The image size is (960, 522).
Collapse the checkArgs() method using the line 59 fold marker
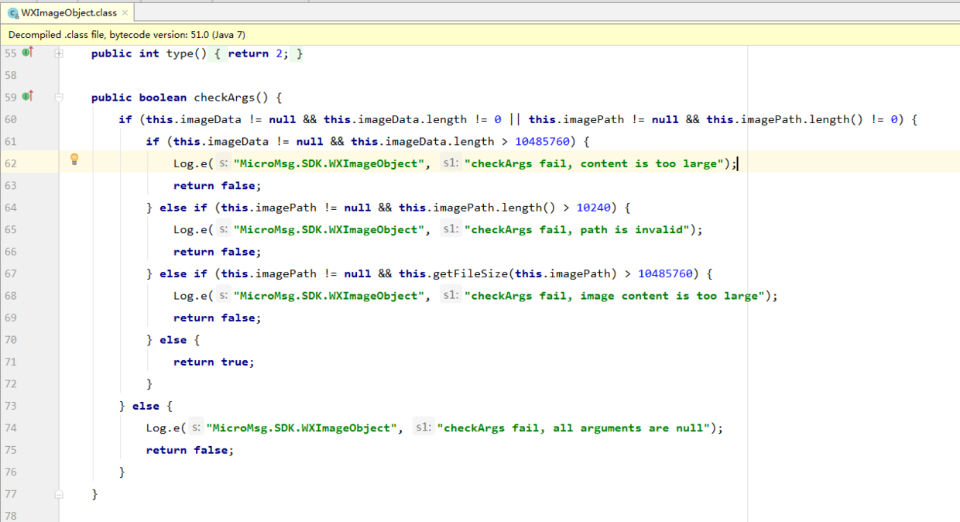point(59,98)
